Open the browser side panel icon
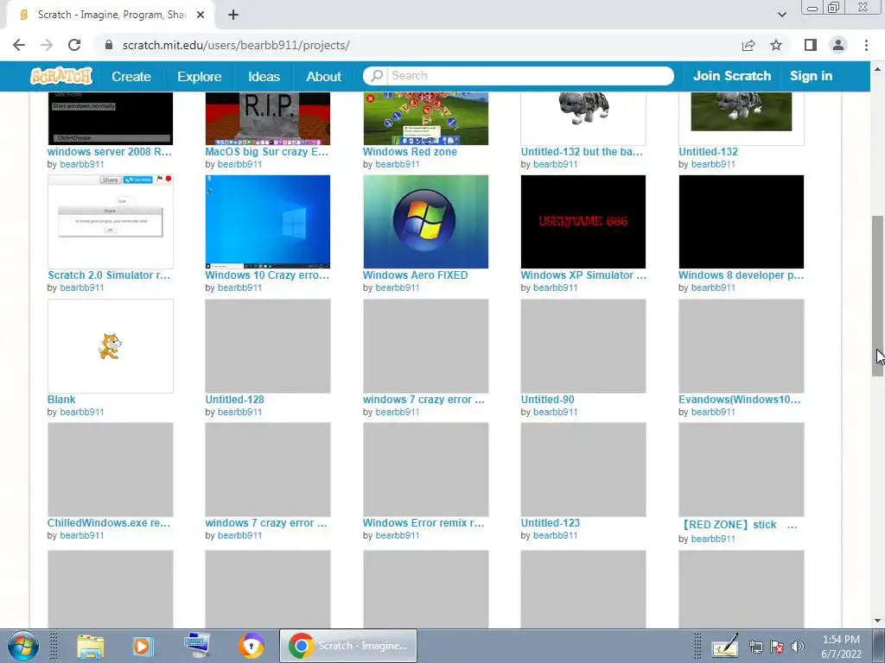 pyautogui.click(x=811, y=45)
